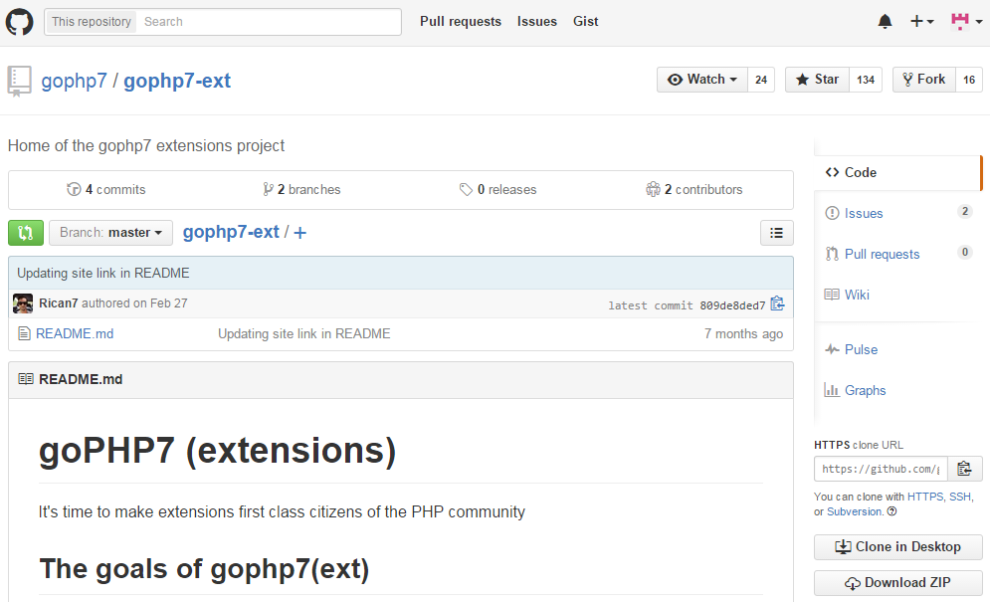Click the green compare and review button

click(x=26, y=233)
